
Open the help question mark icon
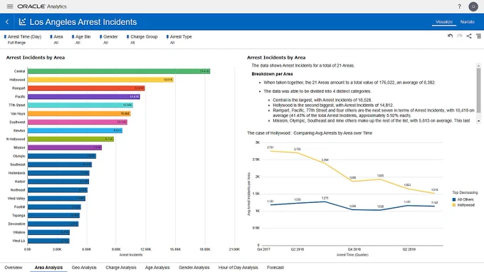click(459, 6)
